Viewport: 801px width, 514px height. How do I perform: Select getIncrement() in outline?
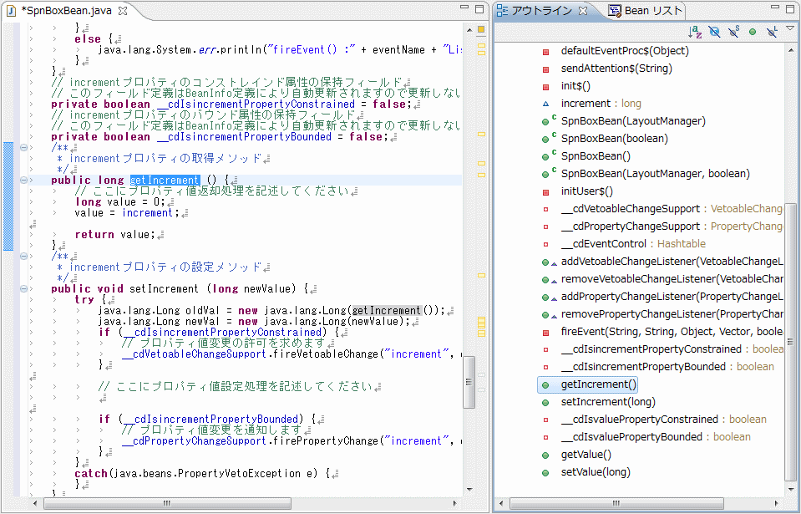point(598,384)
